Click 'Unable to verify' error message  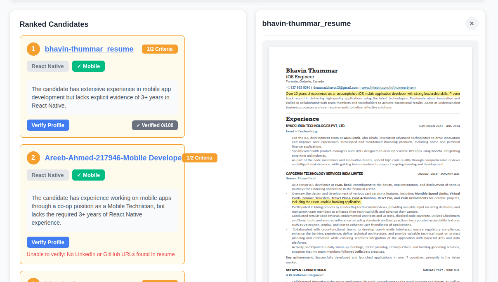[x=101, y=254]
